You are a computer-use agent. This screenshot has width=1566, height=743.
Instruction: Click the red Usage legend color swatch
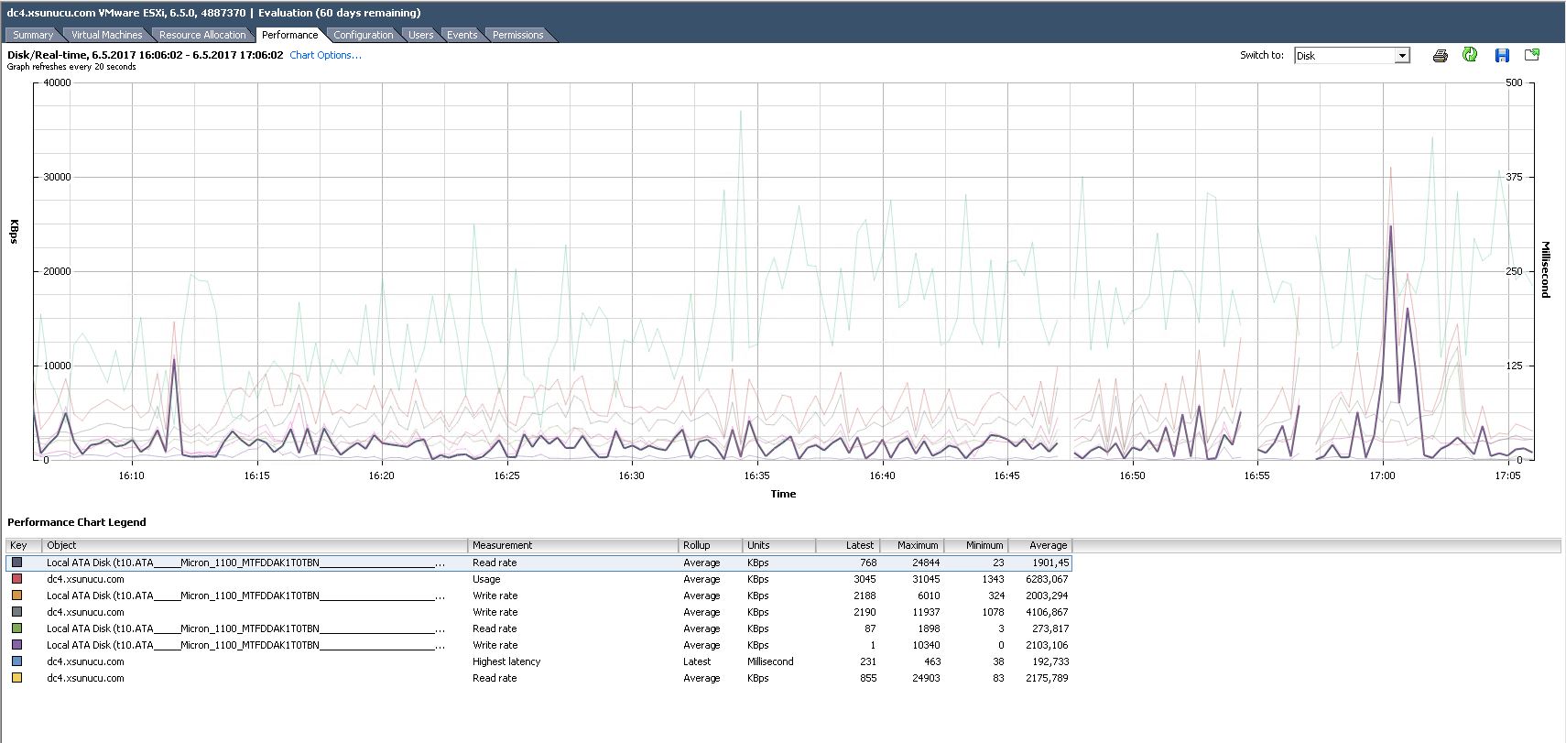[16, 579]
